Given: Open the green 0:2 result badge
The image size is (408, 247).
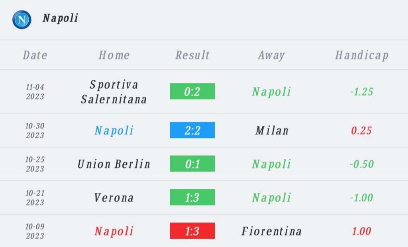Looking at the screenshot, I should [192, 91].
